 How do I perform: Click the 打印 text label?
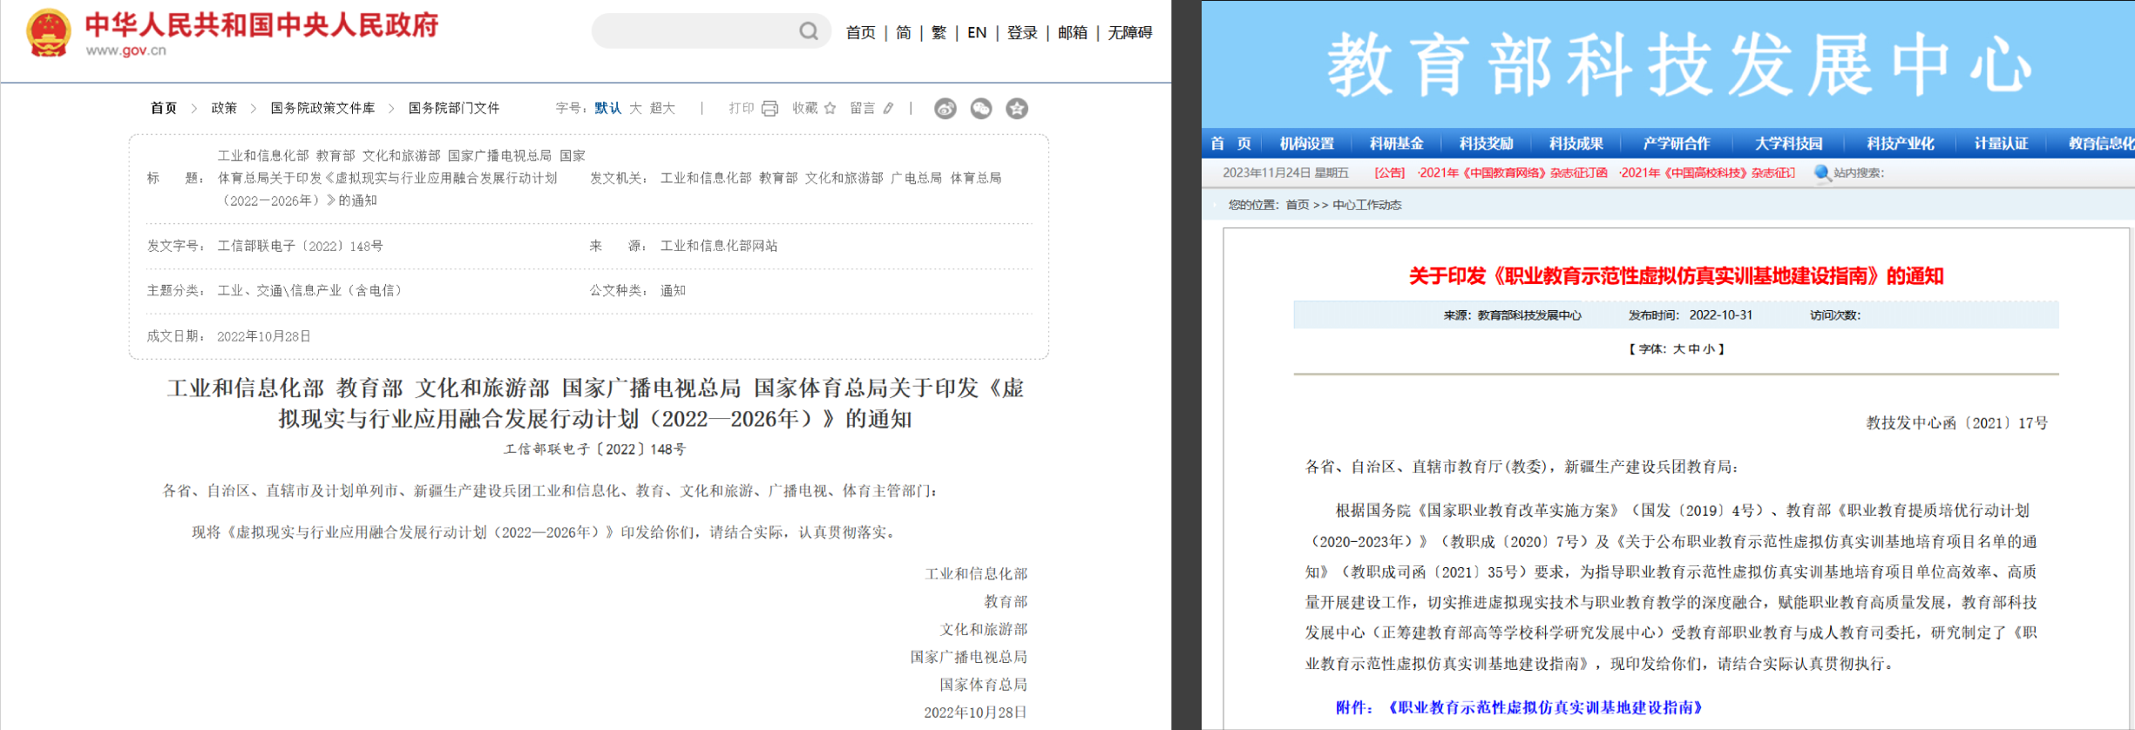742,108
